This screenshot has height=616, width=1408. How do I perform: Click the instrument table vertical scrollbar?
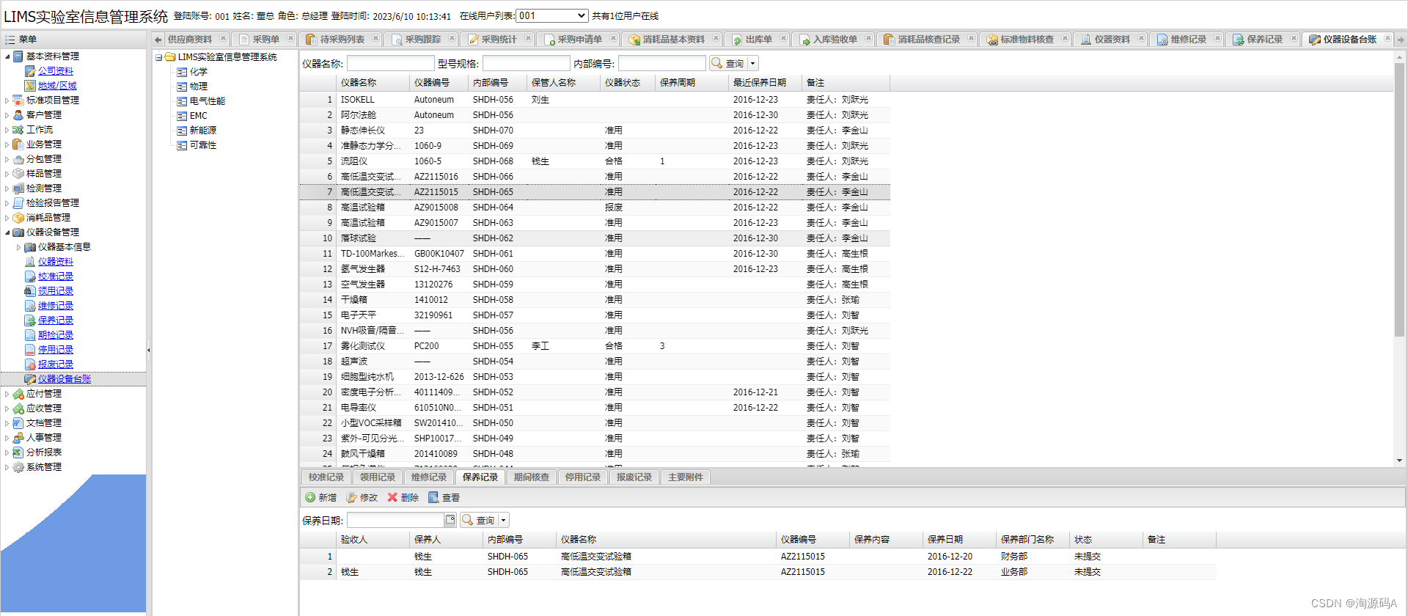coord(1399,198)
